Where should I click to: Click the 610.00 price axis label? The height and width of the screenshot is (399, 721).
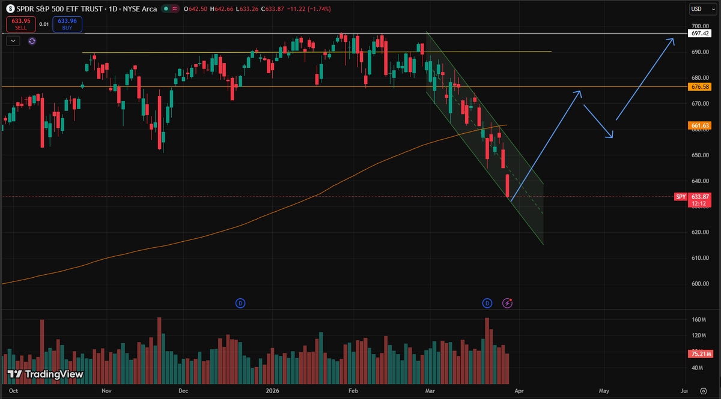701,258
